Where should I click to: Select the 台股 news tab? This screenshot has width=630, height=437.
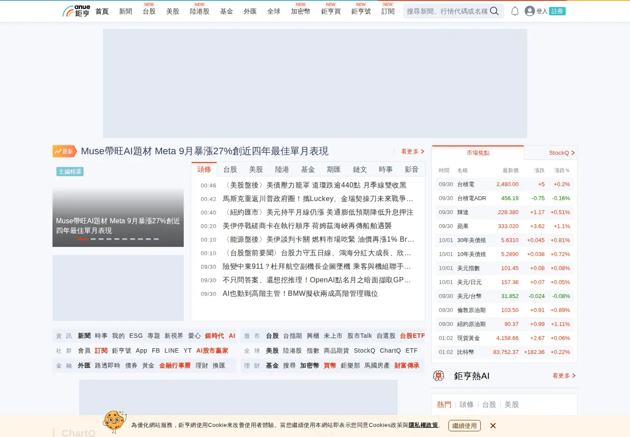(x=230, y=170)
